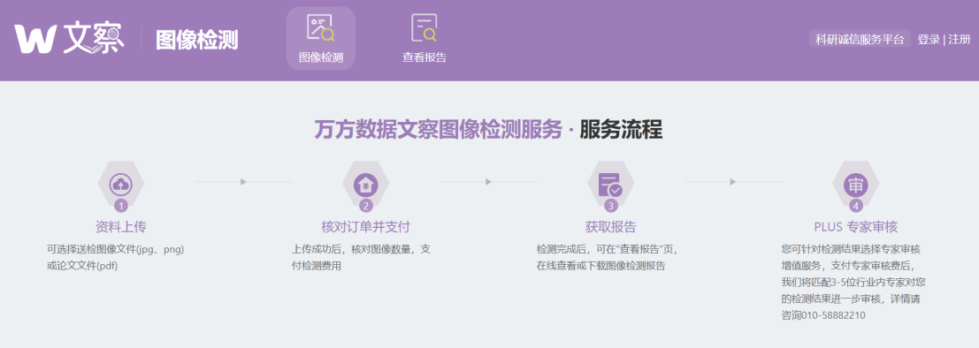Click the 在线查看或下载图像检测报告 text line
Screen dimensions: 979x348
(600, 267)
